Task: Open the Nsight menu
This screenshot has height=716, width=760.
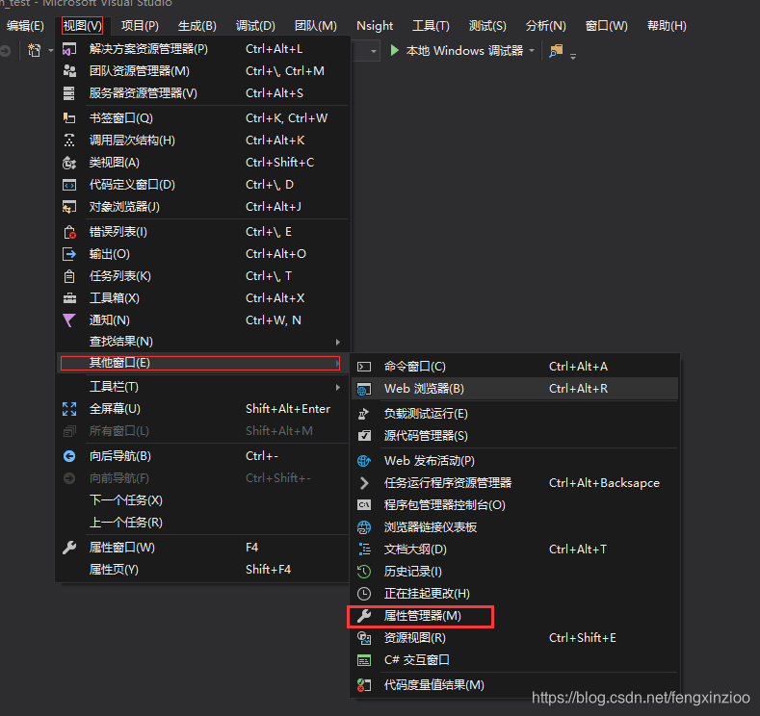Action: pyautogui.click(x=375, y=26)
